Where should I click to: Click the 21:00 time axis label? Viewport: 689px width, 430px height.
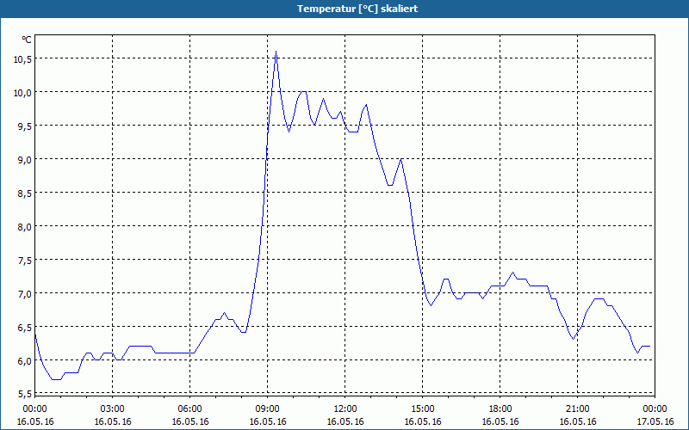(x=577, y=409)
